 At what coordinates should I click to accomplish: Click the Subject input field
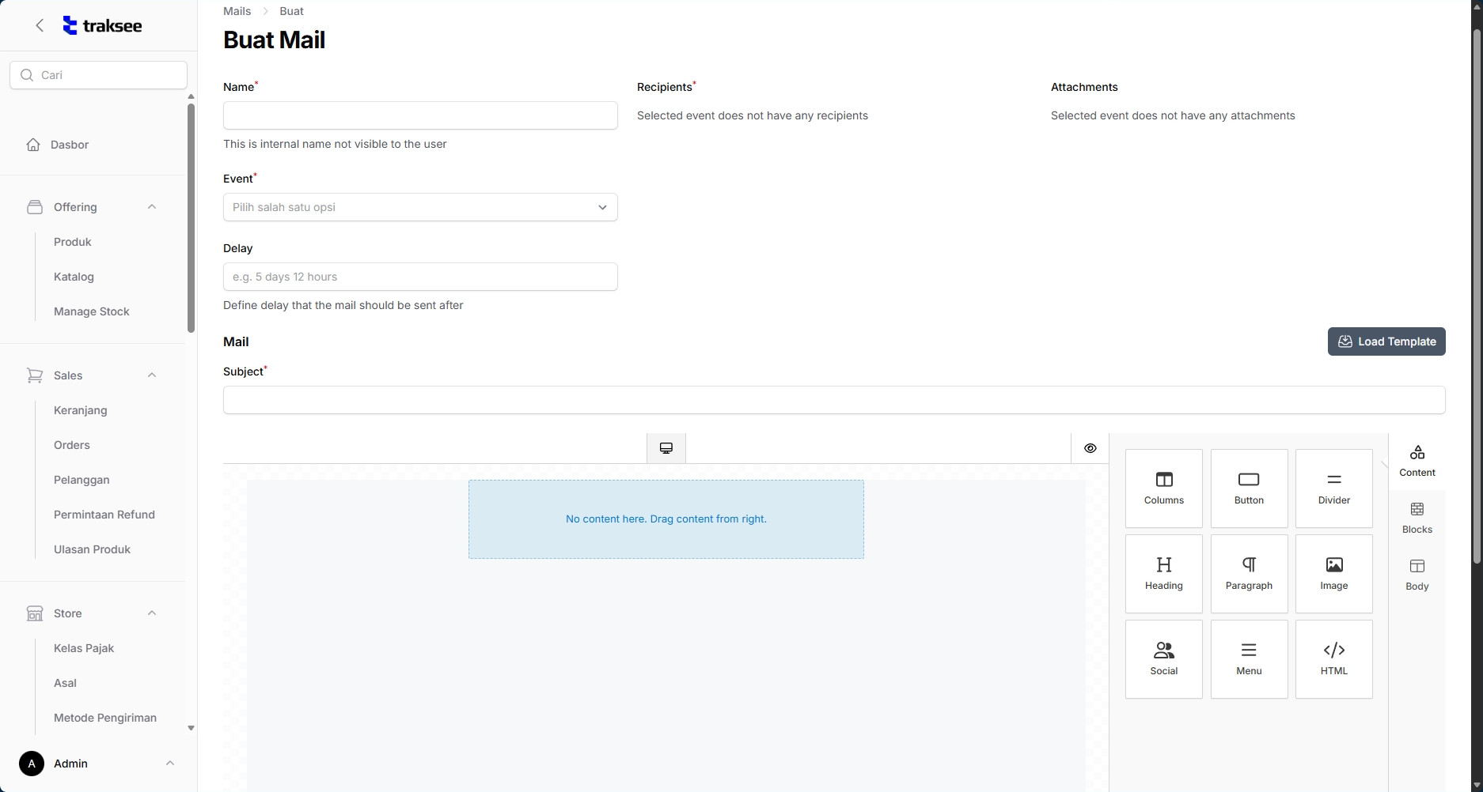click(x=834, y=400)
